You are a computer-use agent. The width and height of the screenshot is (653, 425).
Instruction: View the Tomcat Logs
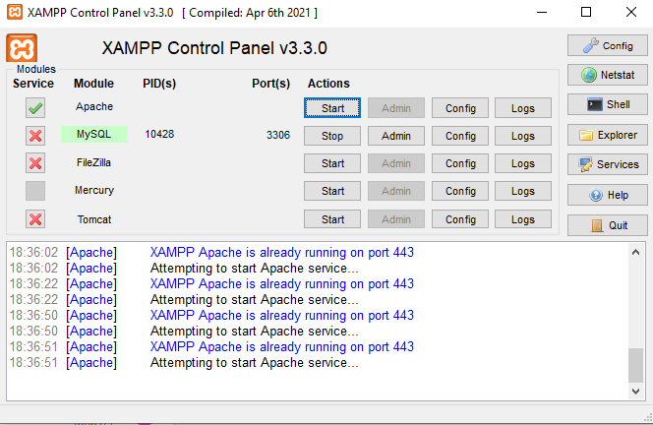pos(522,219)
